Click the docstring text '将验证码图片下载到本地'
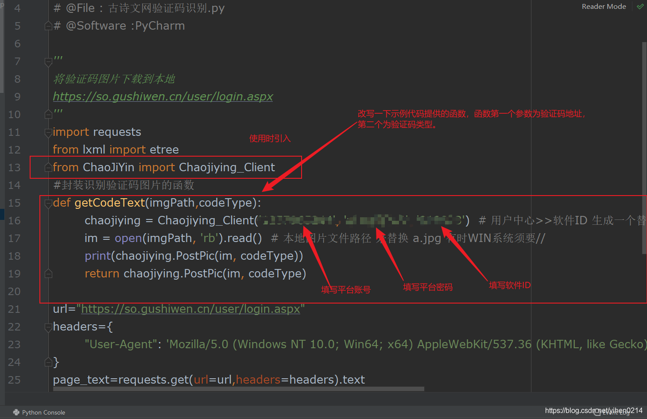Image resolution: width=647 pixels, height=419 pixels. coord(114,79)
